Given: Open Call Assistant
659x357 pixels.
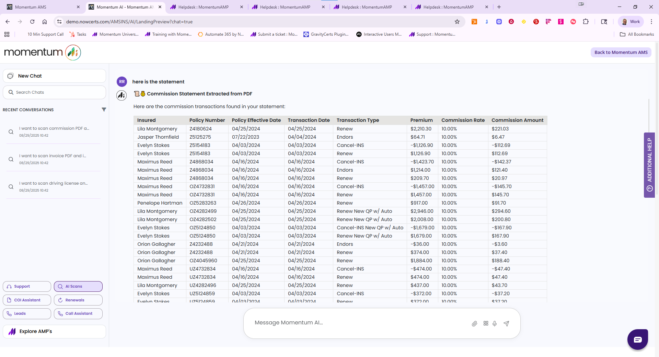Looking at the screenshot, I should (78, 313).
